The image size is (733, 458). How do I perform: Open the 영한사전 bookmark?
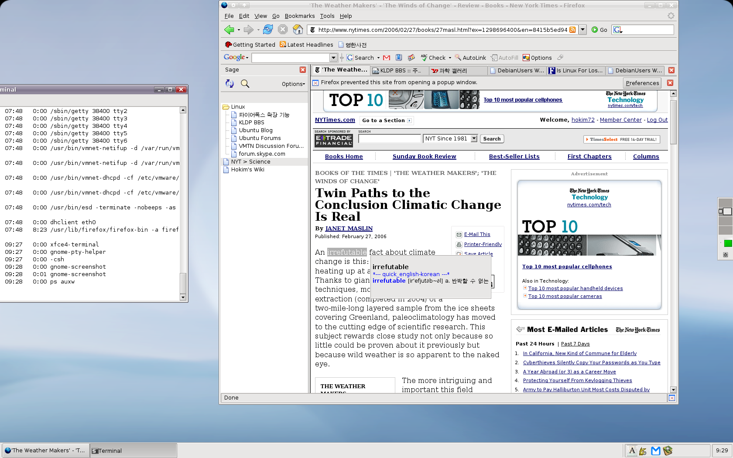pyautogui.click(x=352, y=45)
